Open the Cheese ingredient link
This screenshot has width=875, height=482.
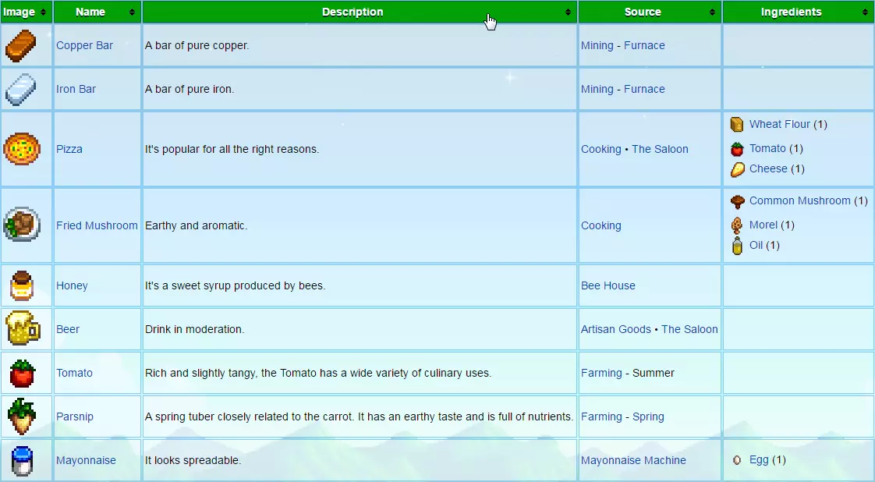click(768, 168)
